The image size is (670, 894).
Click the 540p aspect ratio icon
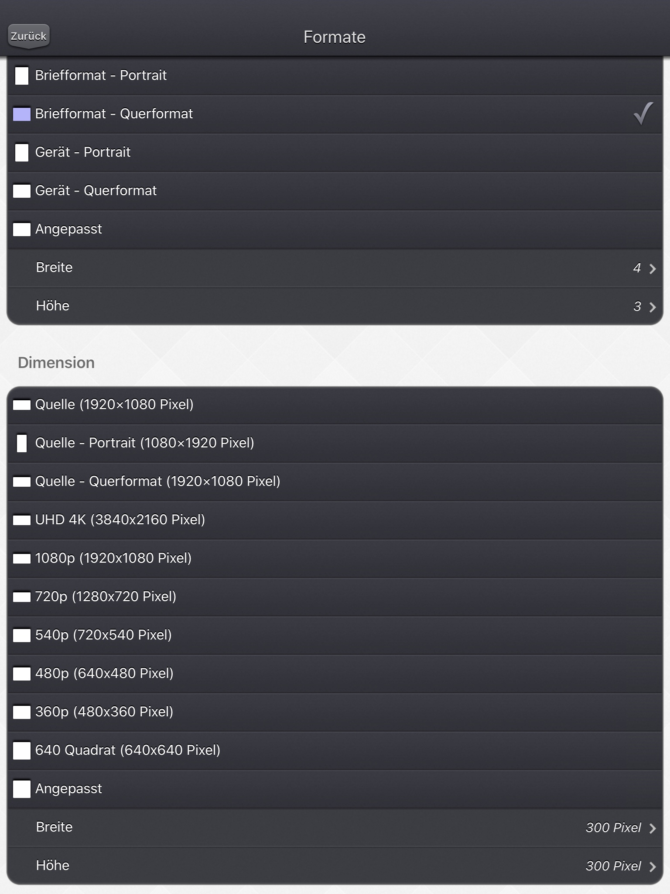(22, 635)
